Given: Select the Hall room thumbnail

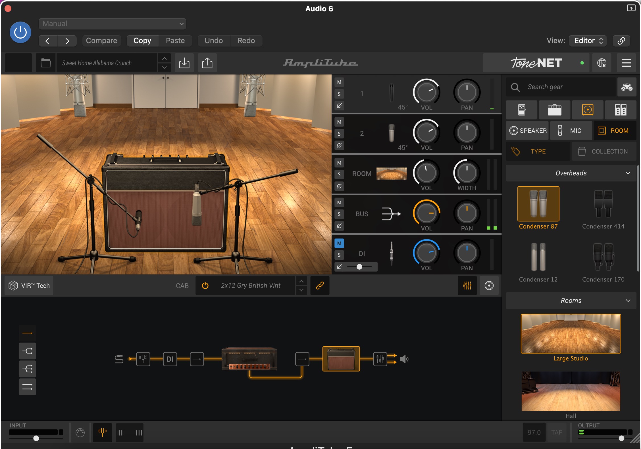Looking at the screenshot, I should [571, 391].
